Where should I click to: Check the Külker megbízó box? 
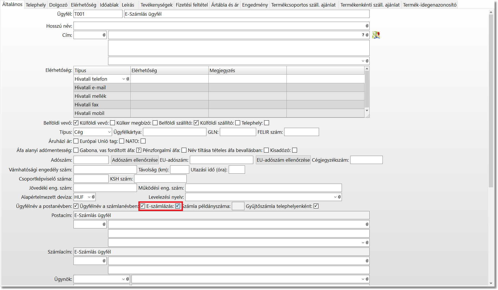155,123
